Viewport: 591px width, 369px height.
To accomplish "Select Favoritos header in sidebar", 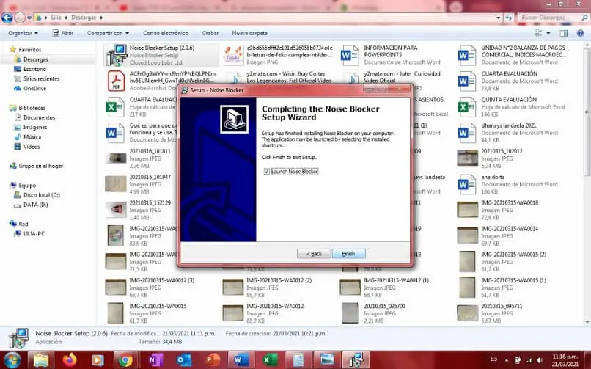I will pos(30,50).
